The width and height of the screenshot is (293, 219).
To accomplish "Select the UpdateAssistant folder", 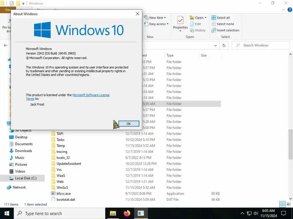I will click(x=69, y=163).
